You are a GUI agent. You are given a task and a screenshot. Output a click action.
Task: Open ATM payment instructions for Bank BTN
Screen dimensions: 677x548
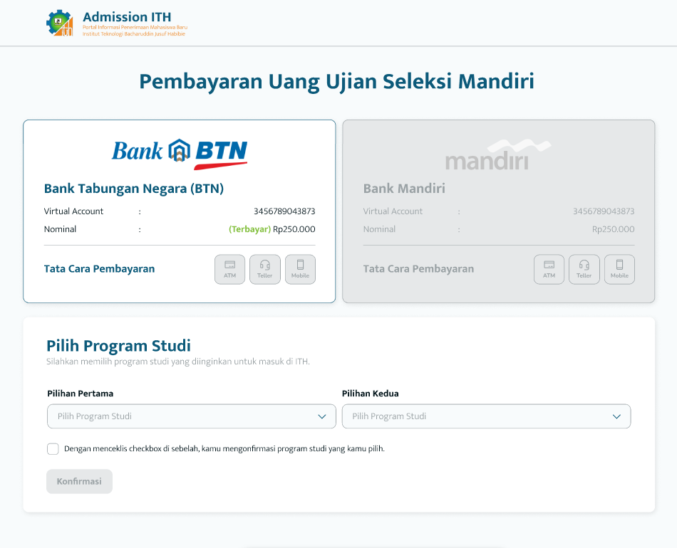pos(229,270)
